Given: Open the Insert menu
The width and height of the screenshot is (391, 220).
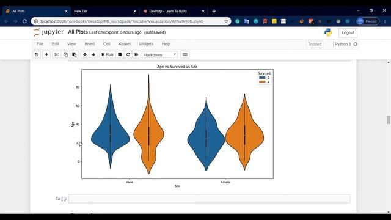Looking at the screenshot, I should 90,44.
